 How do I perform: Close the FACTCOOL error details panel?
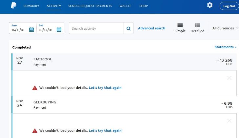point(229,78)
